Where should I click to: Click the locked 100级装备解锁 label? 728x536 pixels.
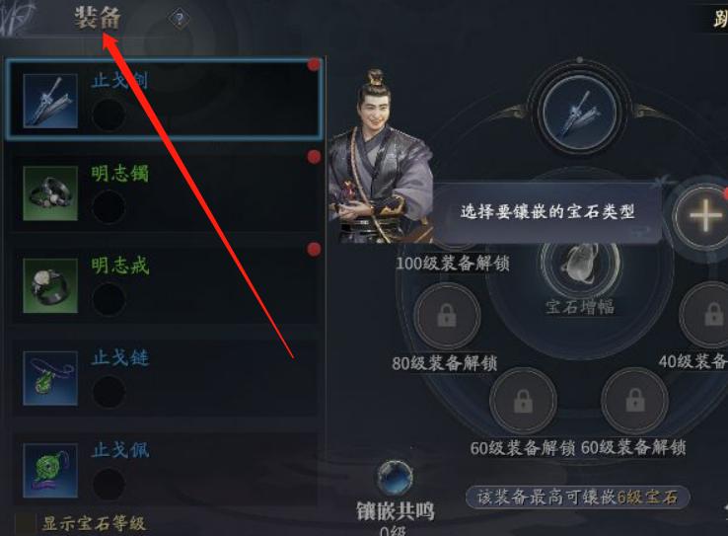click(453, 264)
